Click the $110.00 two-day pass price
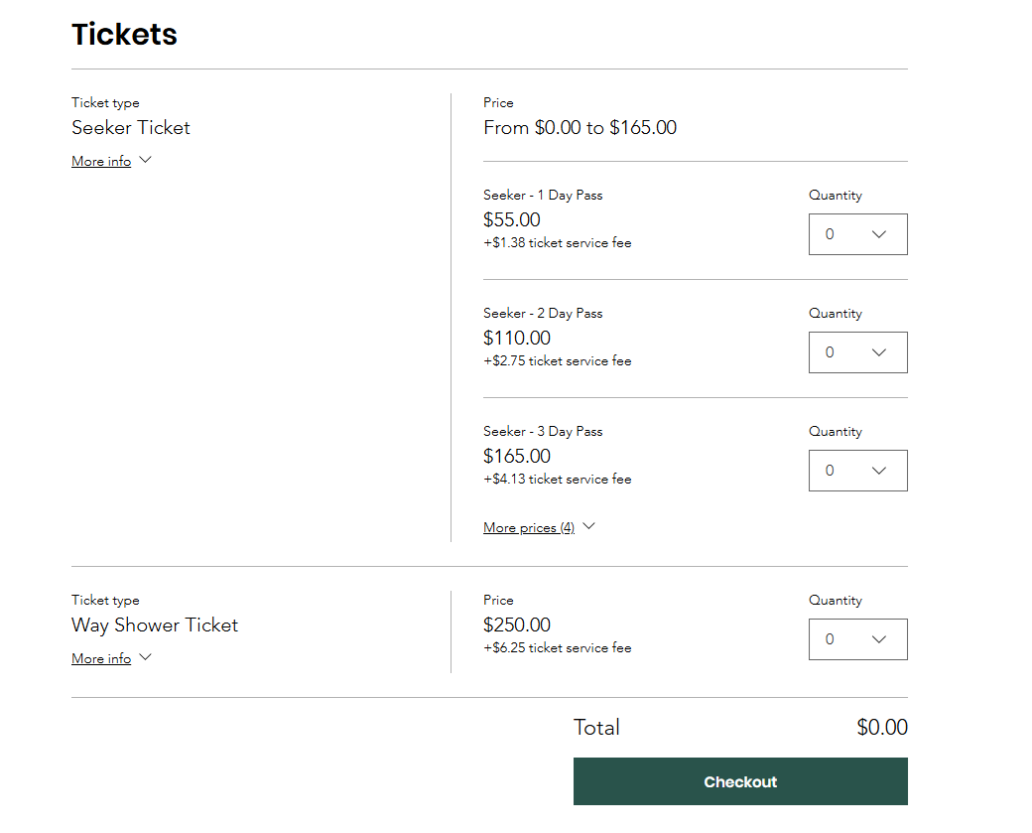 click(x=517, y=338)
